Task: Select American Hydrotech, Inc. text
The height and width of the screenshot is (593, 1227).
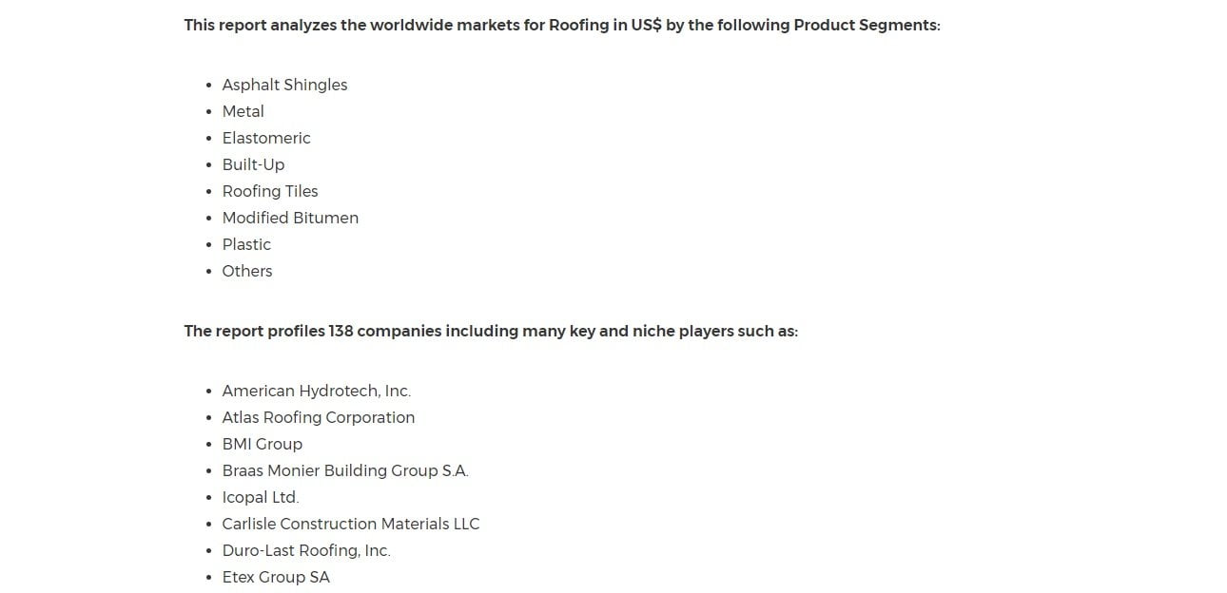Action: tap(317, 391)
